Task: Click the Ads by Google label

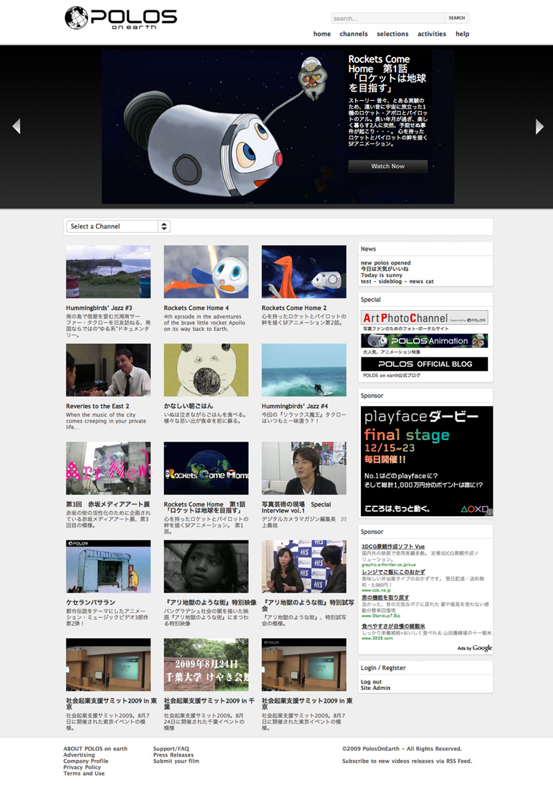Action: 474,648
